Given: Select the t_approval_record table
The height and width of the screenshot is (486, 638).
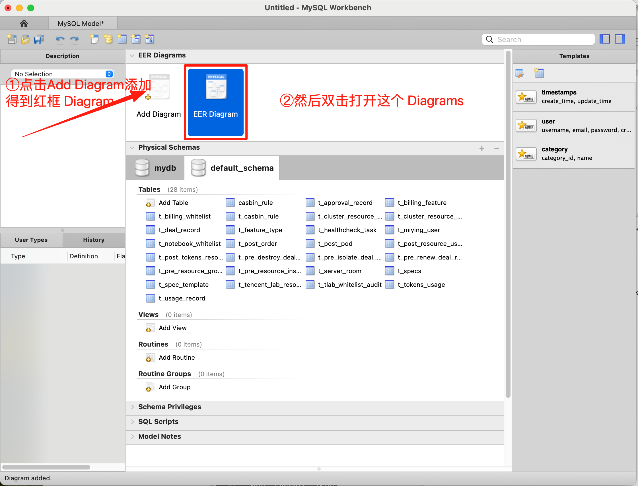Looking at the screenshot, I should point(339,203).
